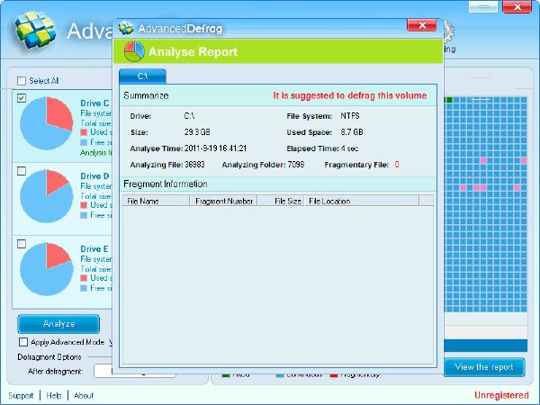Click the Fragment Information section heading
540x405 pixels.
(166, 184)
